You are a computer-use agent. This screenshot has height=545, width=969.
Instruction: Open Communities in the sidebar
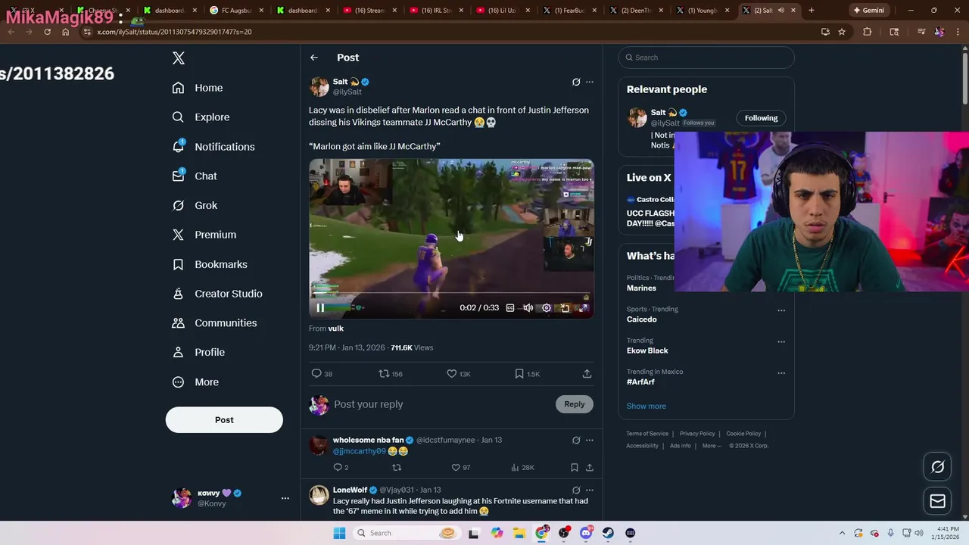click(214, 323)
